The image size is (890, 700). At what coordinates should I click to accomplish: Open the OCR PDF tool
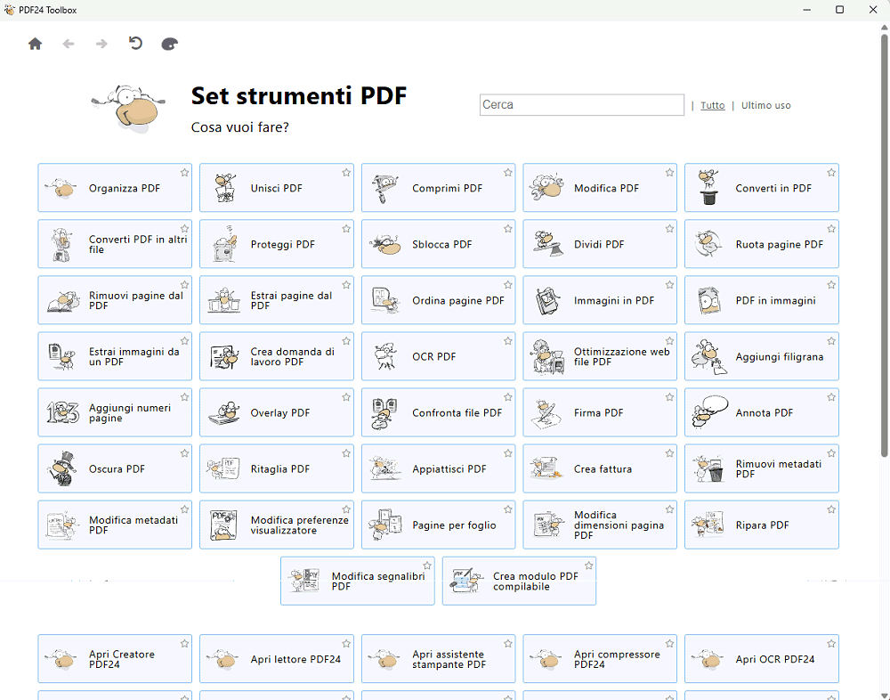tap(438, 357)
